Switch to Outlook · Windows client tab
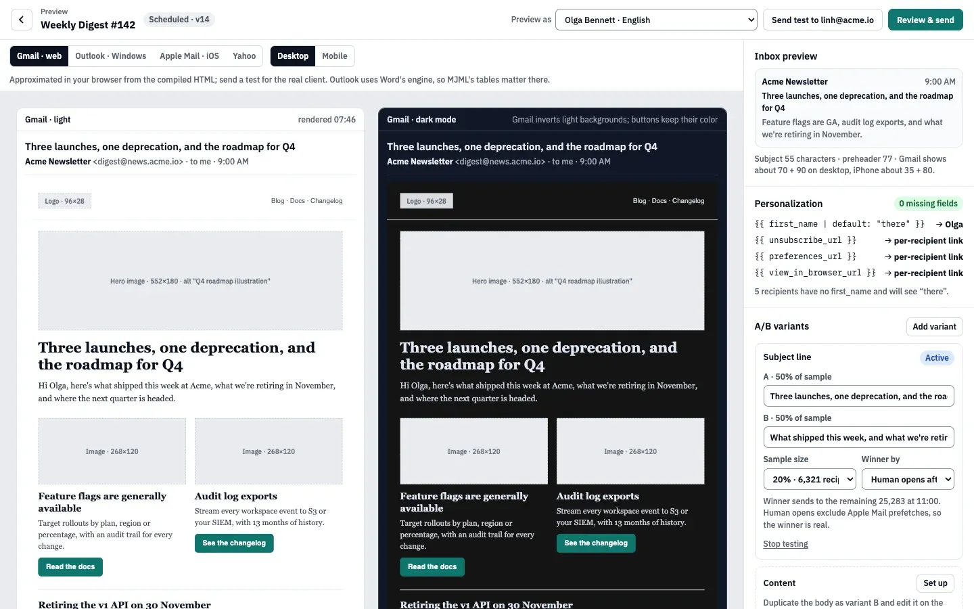This screenshot has width=974, height=609. tap(111, 56)
